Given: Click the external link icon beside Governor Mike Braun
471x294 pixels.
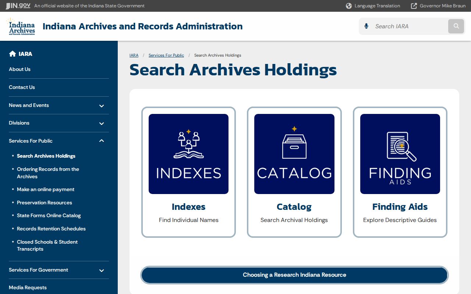Looking at the screenshot, I should click(414, 6).
